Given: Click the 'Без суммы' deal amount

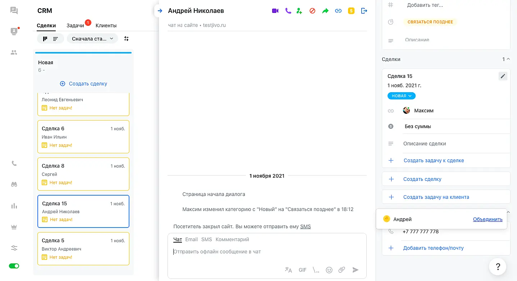Looking at the screenshot, I should [x=418, y=126].
